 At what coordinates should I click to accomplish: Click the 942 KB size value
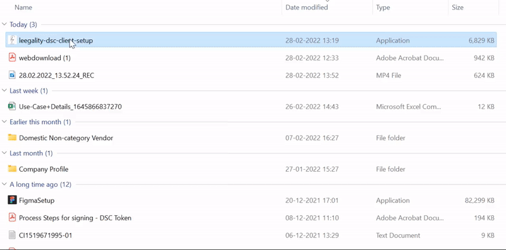[484, 58]
